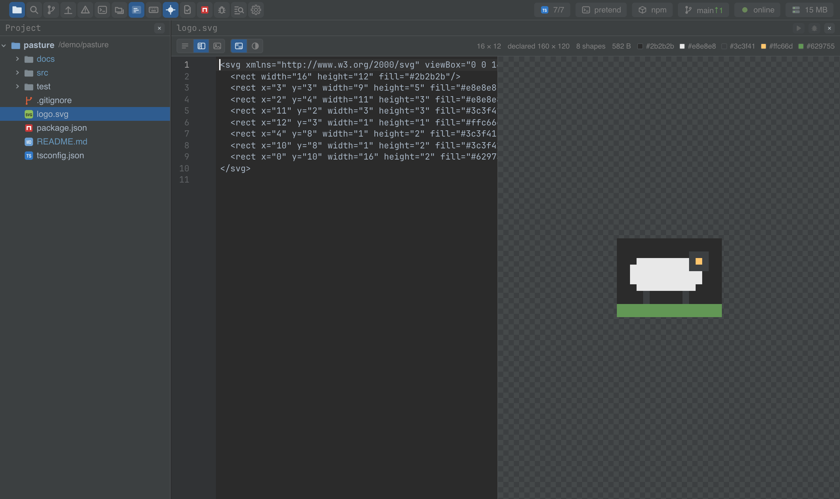The image size is (840, 499).
Task: Expand the src folder chevron
Action: 17,73
